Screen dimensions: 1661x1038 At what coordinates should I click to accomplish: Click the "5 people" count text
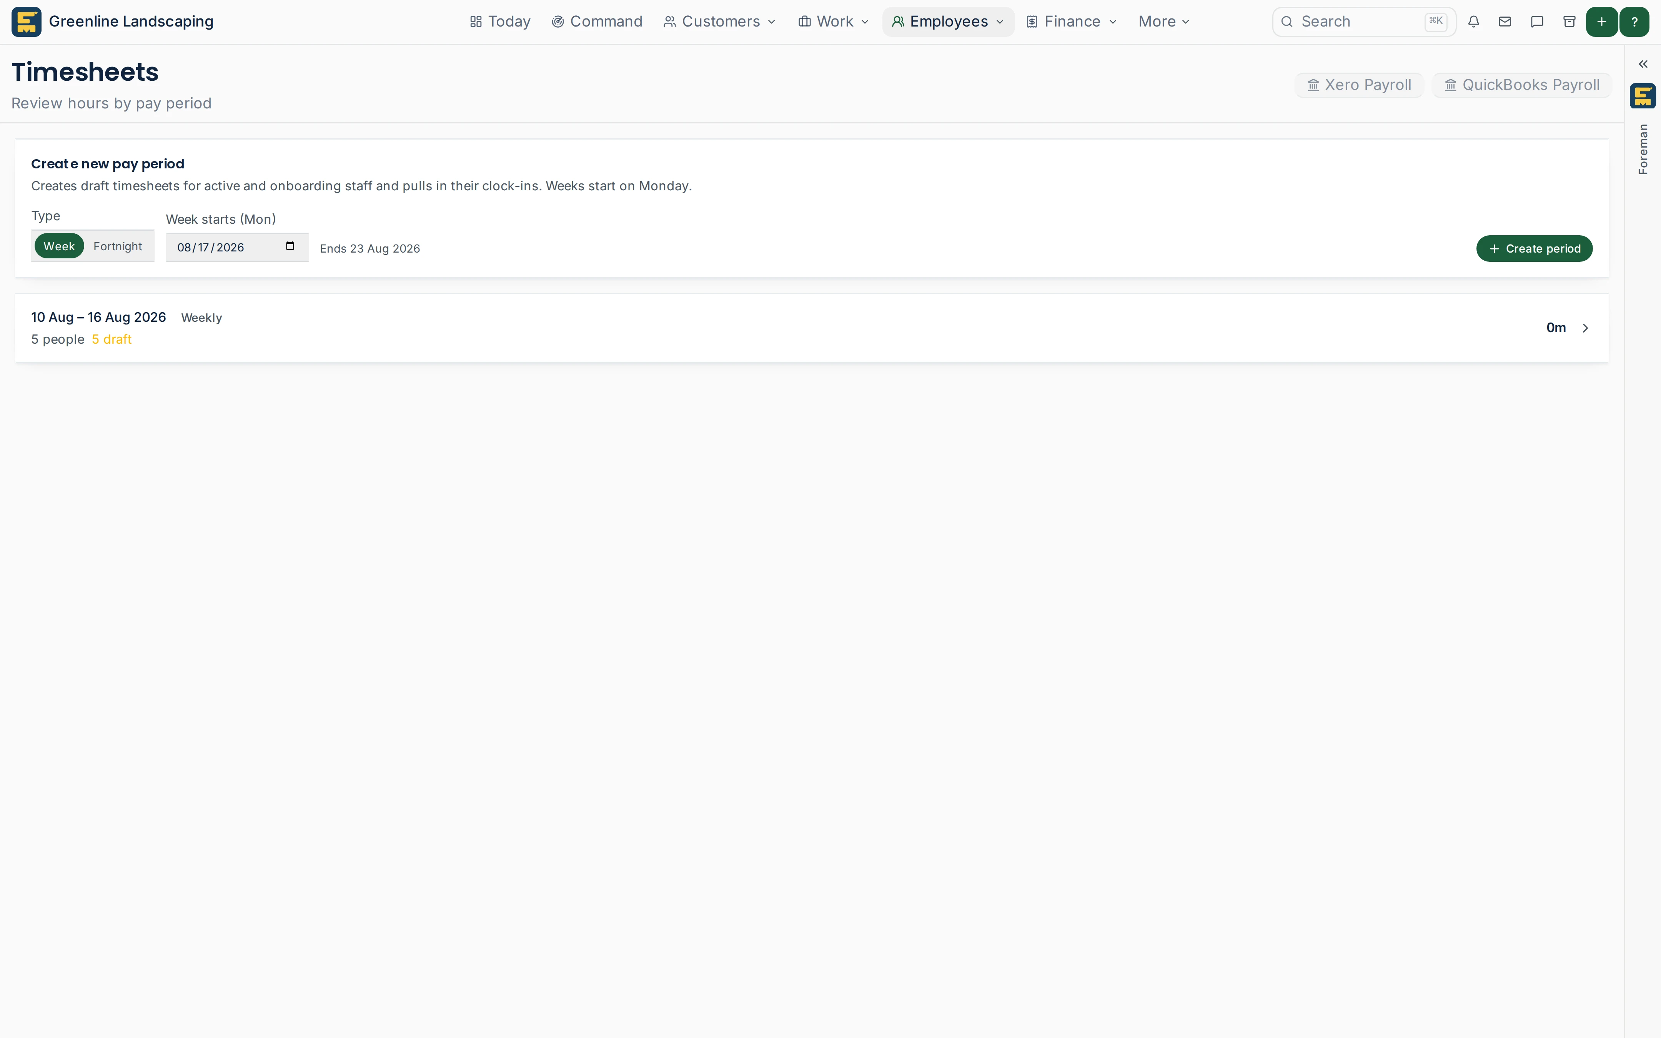[x=58, y=339]
